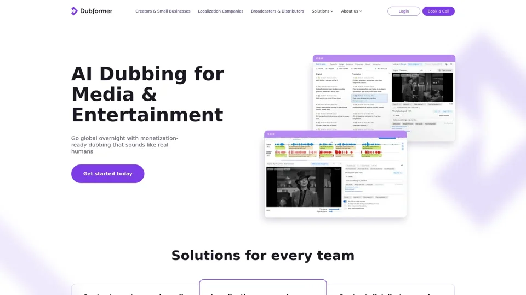Click Get started today button
The width and height of the screenshot is (526, 295).
pyautogui.click(x=108, y=174)
